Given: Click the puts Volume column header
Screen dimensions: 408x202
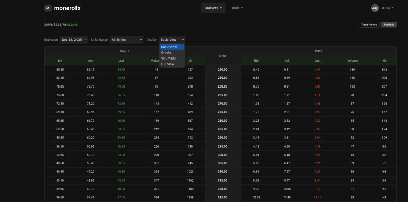Looking at the screenshot, I should tap(352, 61).
